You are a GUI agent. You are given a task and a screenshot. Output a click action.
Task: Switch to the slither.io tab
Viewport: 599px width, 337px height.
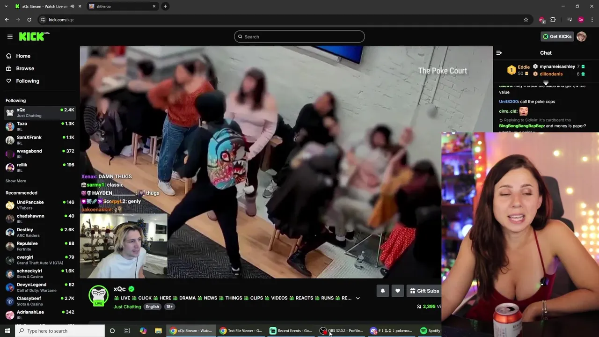coord(122,7)
